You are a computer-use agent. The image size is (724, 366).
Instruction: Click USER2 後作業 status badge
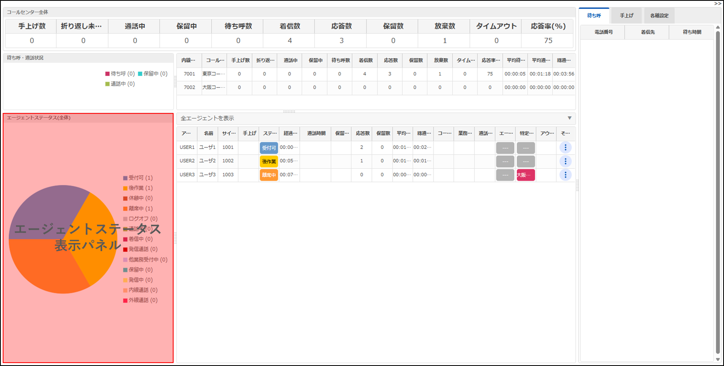click(x=269, y=161)
